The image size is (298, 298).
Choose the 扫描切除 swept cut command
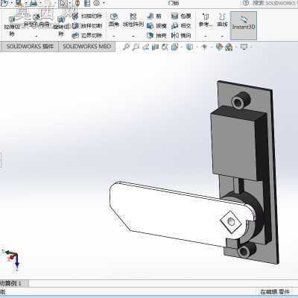click(87, 16)
